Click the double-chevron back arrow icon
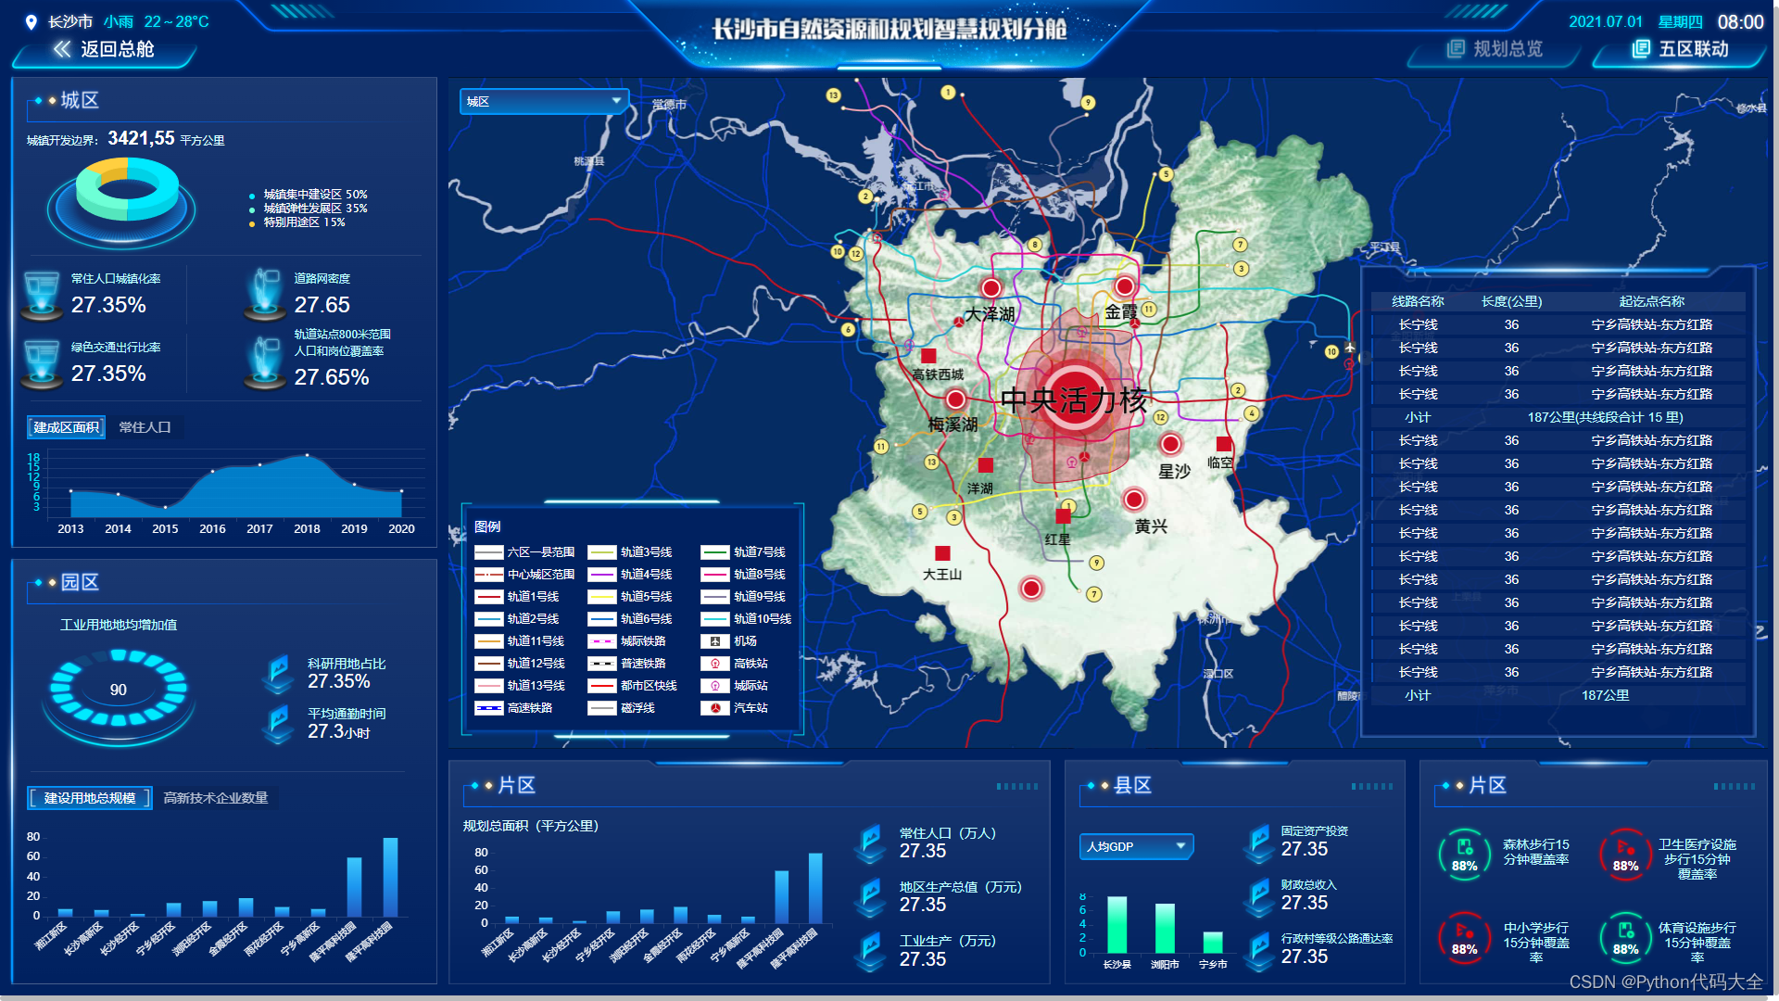Viewport: 1779px width, 1001px height. coord(62,49)
